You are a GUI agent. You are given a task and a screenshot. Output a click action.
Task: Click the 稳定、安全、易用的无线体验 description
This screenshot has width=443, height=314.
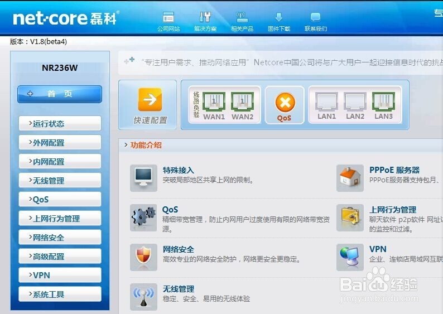[206, 299]
